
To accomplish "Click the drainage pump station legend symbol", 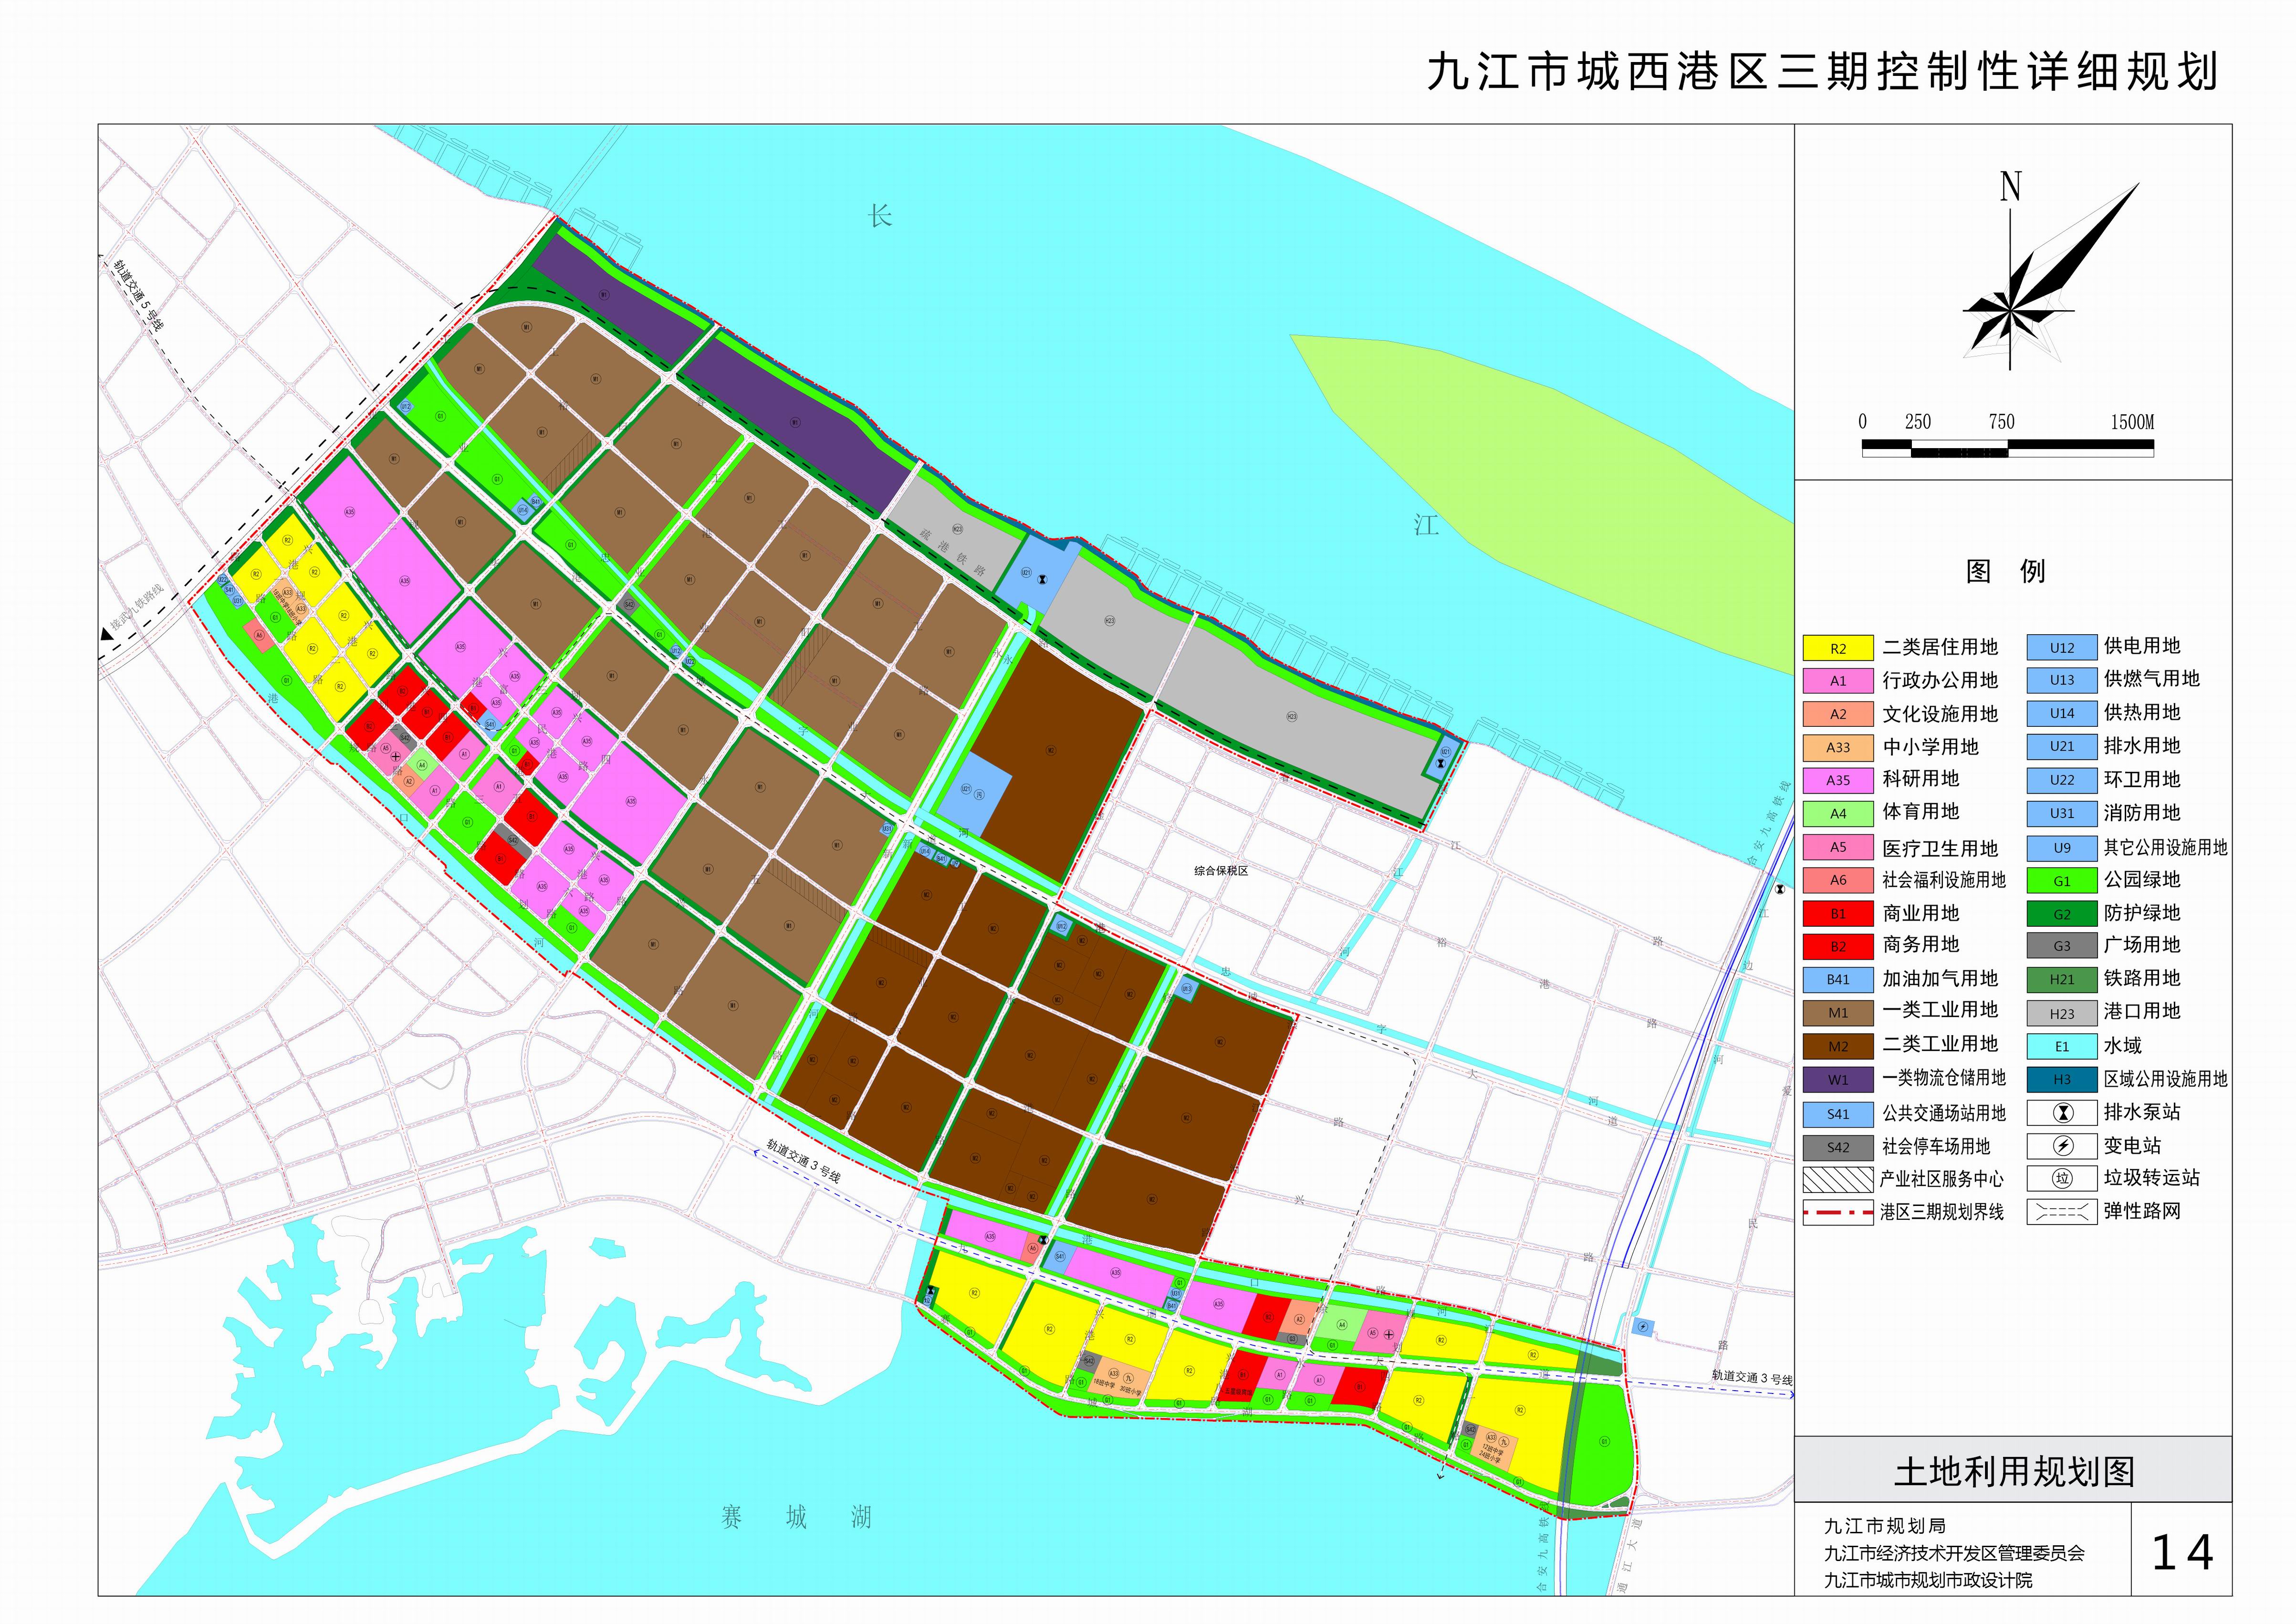I will [x=2062, y=1113].
